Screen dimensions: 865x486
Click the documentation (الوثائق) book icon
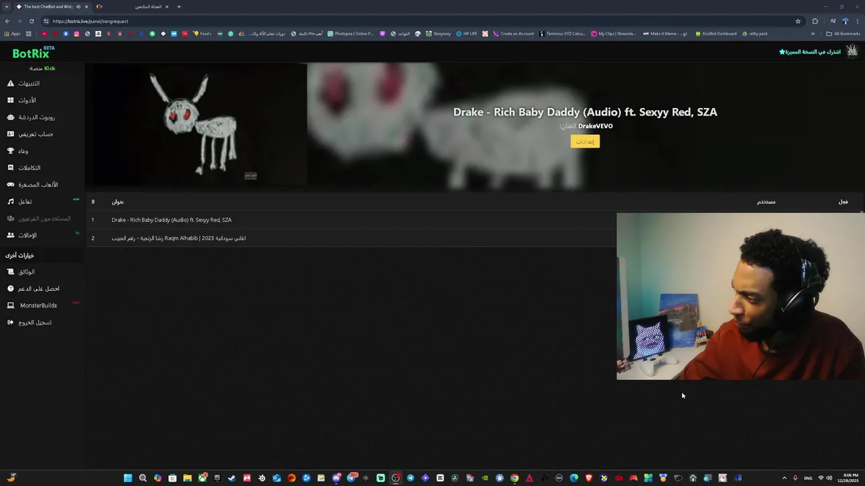(10, 272)
